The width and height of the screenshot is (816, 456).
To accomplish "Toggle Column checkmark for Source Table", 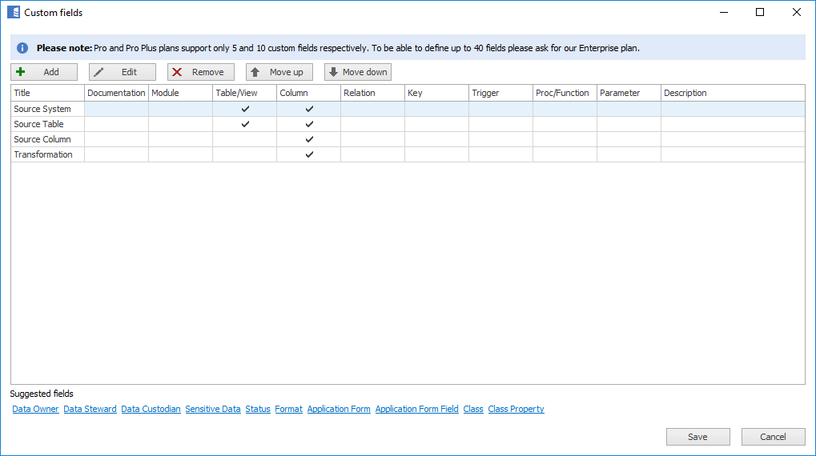I will [x=309, y=124].
